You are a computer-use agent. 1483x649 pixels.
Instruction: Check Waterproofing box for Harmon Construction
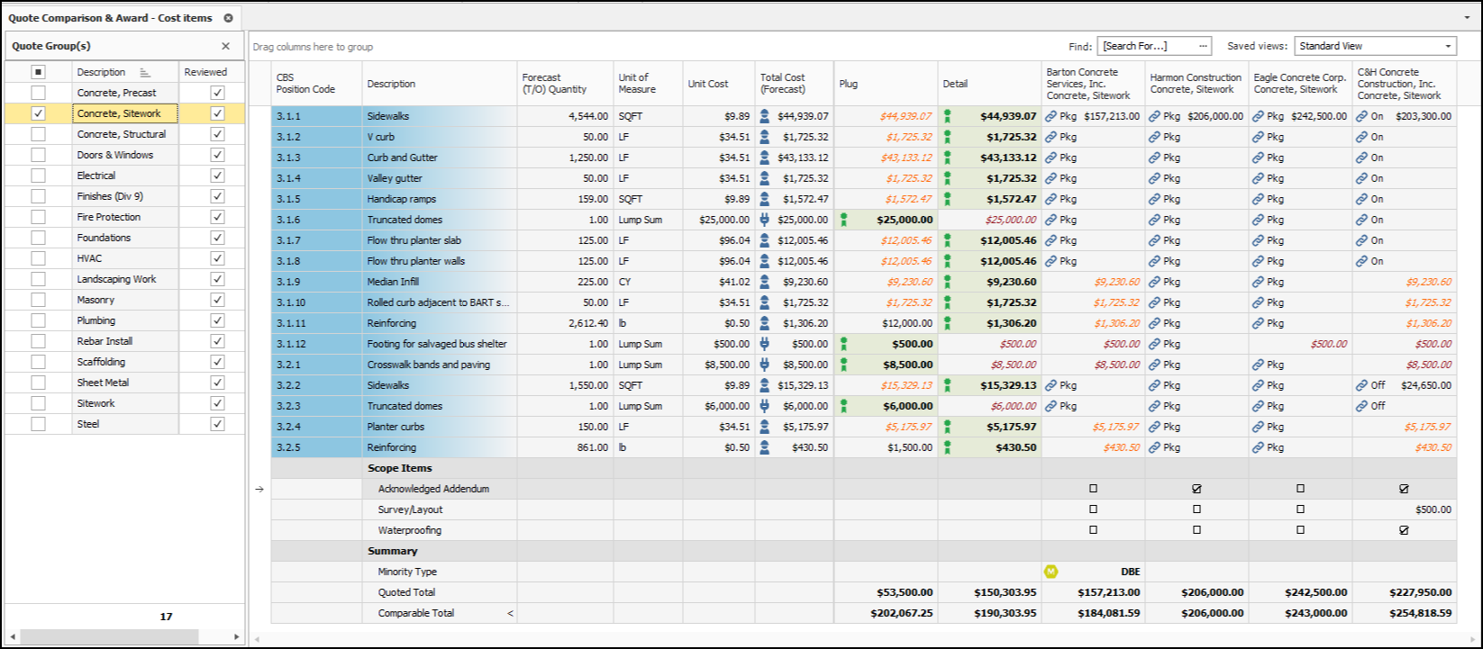click(1196, 530)
